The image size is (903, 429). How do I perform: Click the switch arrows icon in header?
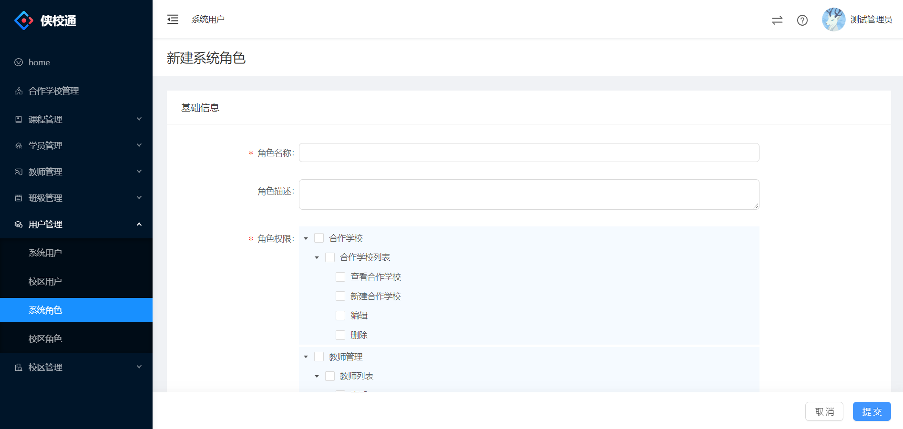(777, 20)
